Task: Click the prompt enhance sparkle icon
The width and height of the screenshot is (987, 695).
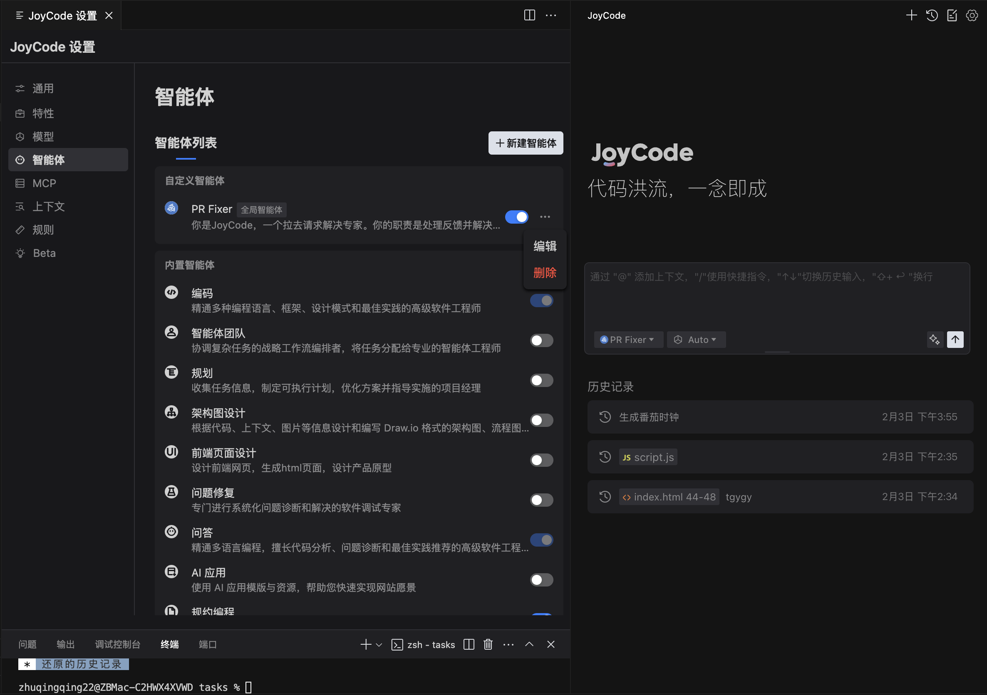Action: 935,339
